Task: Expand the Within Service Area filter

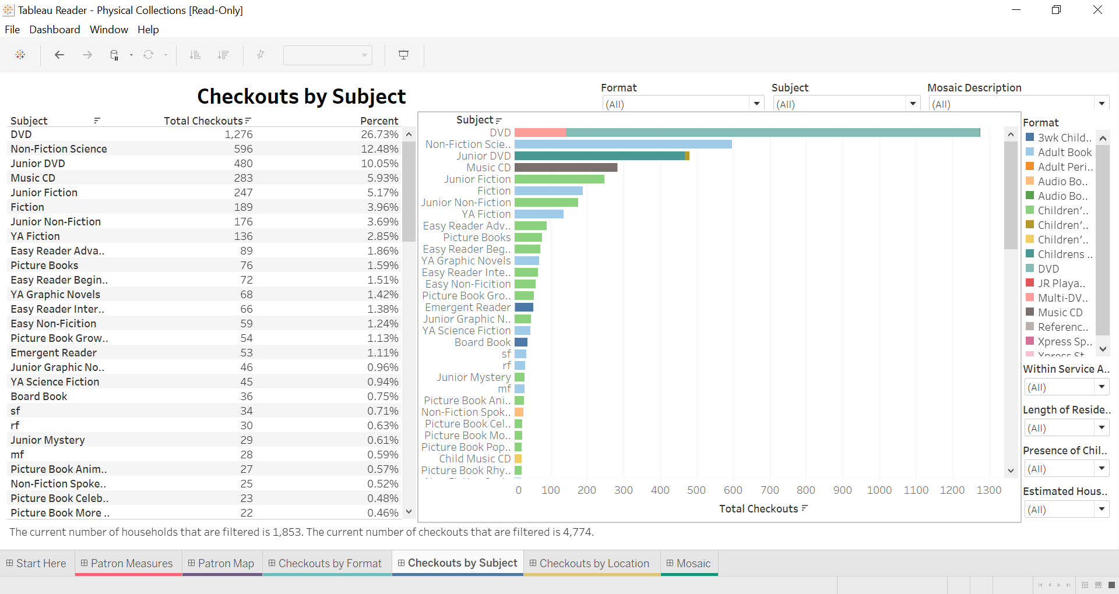Action: point(1102,387)
